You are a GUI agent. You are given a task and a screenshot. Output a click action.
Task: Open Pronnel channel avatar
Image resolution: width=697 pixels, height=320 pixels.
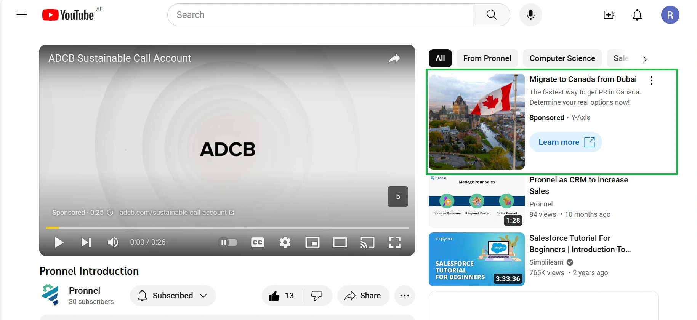pyautogui.click(x=51, y=295)
